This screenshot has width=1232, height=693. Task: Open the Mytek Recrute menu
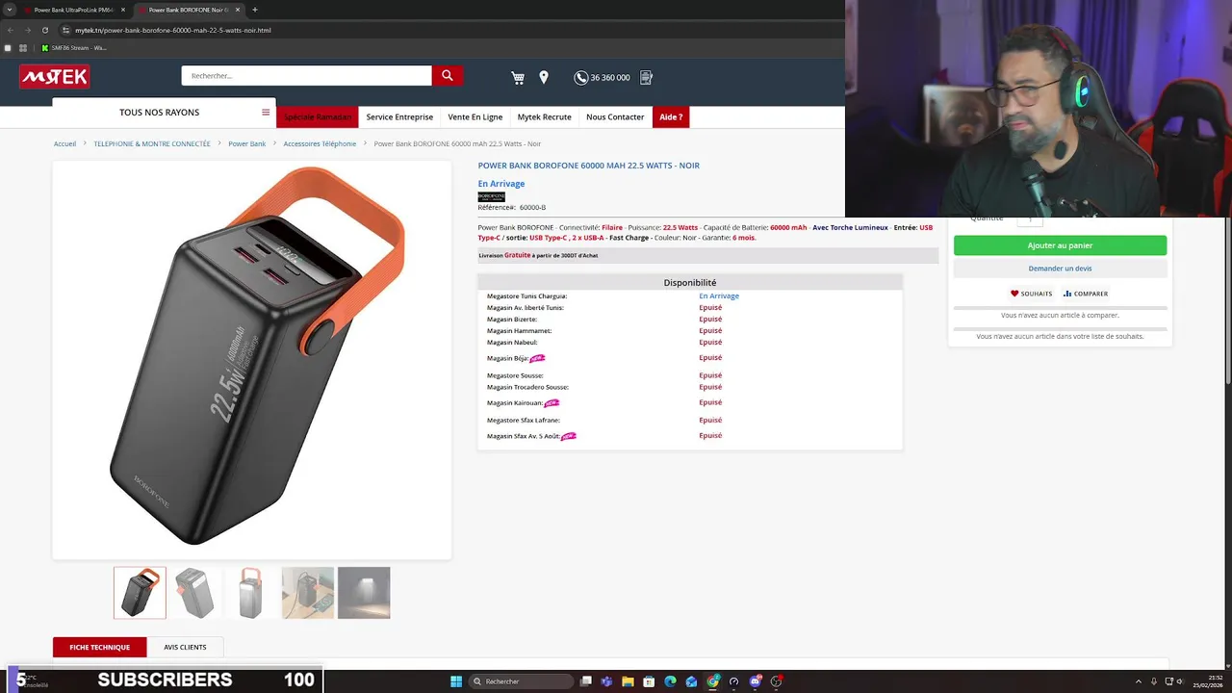(544, 117)
